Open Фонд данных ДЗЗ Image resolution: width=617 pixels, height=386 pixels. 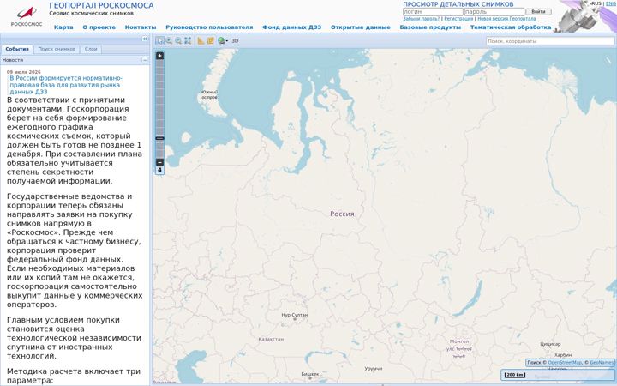pos(291,27)
